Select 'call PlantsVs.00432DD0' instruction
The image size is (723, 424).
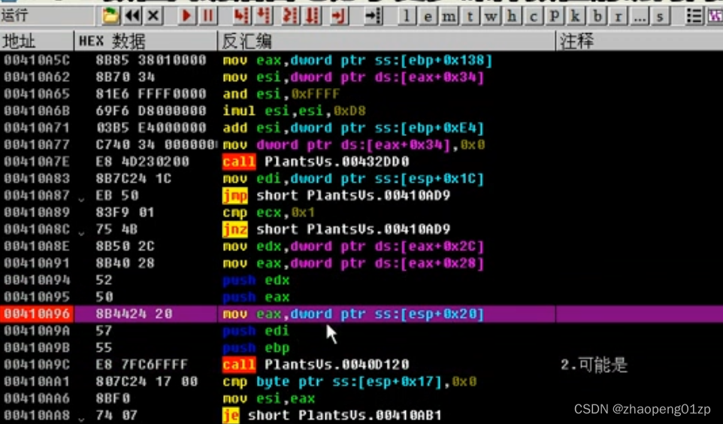tap(316, 162)
